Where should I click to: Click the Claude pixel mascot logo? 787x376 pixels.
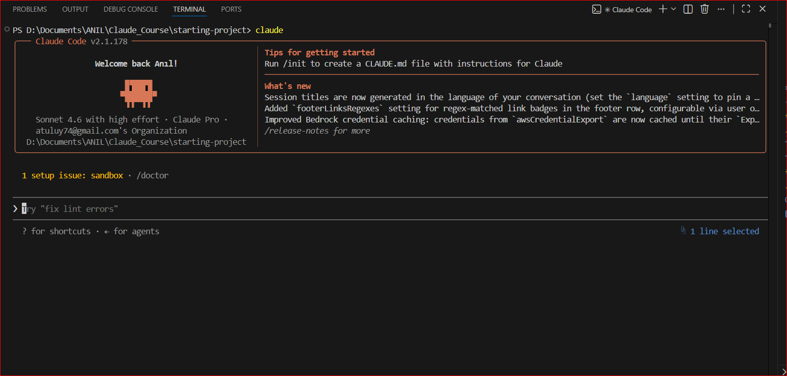pyautogui.click(x=138, y=93)
